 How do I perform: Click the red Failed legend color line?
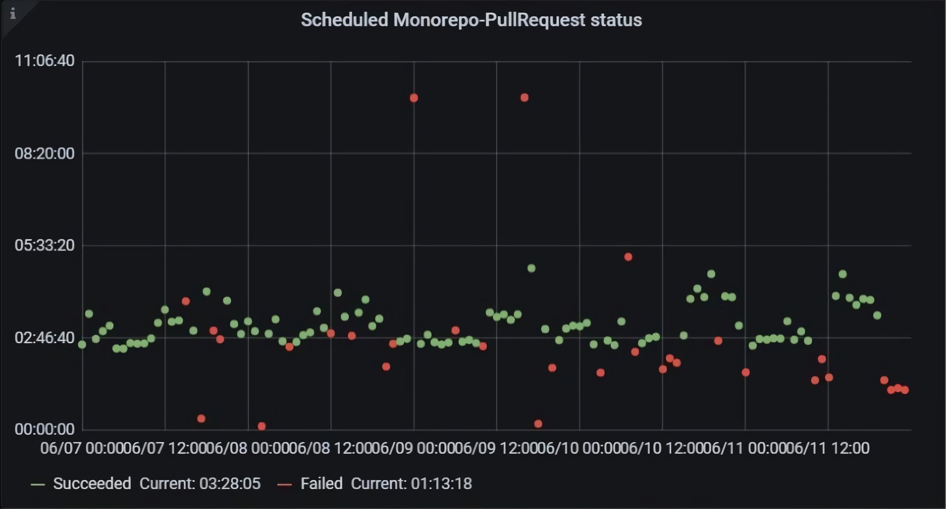[285, 485]
